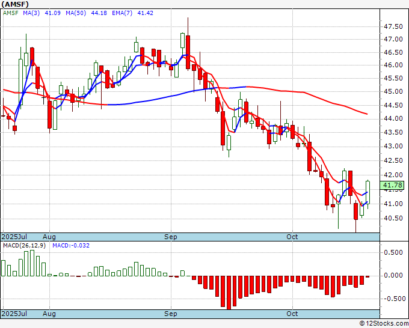The image size is (409, 328).
Task: Click the ©12Stocks.com credit link
Action: pos(384,323)
